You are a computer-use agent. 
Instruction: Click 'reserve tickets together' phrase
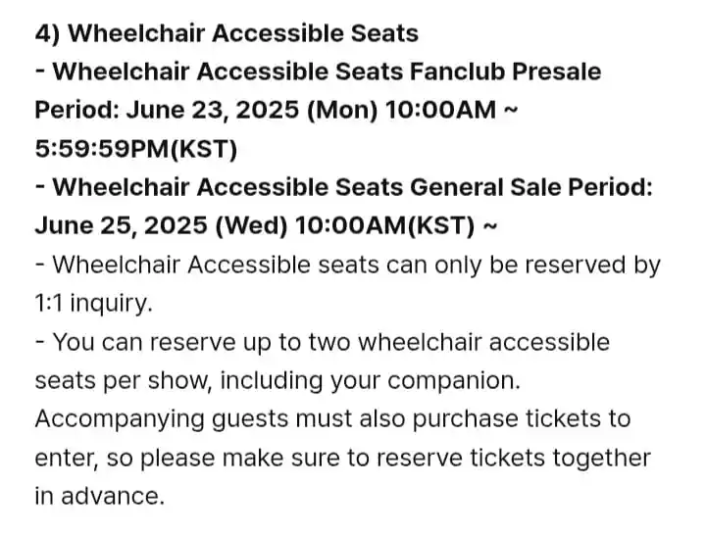coord(514,458)
